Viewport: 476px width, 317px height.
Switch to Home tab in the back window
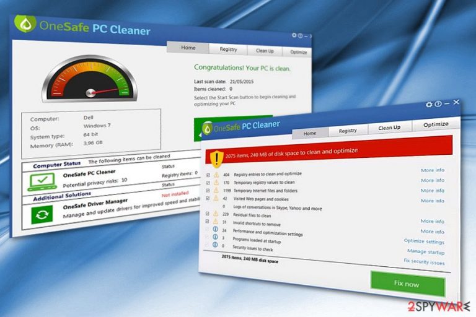click(188, 48)
